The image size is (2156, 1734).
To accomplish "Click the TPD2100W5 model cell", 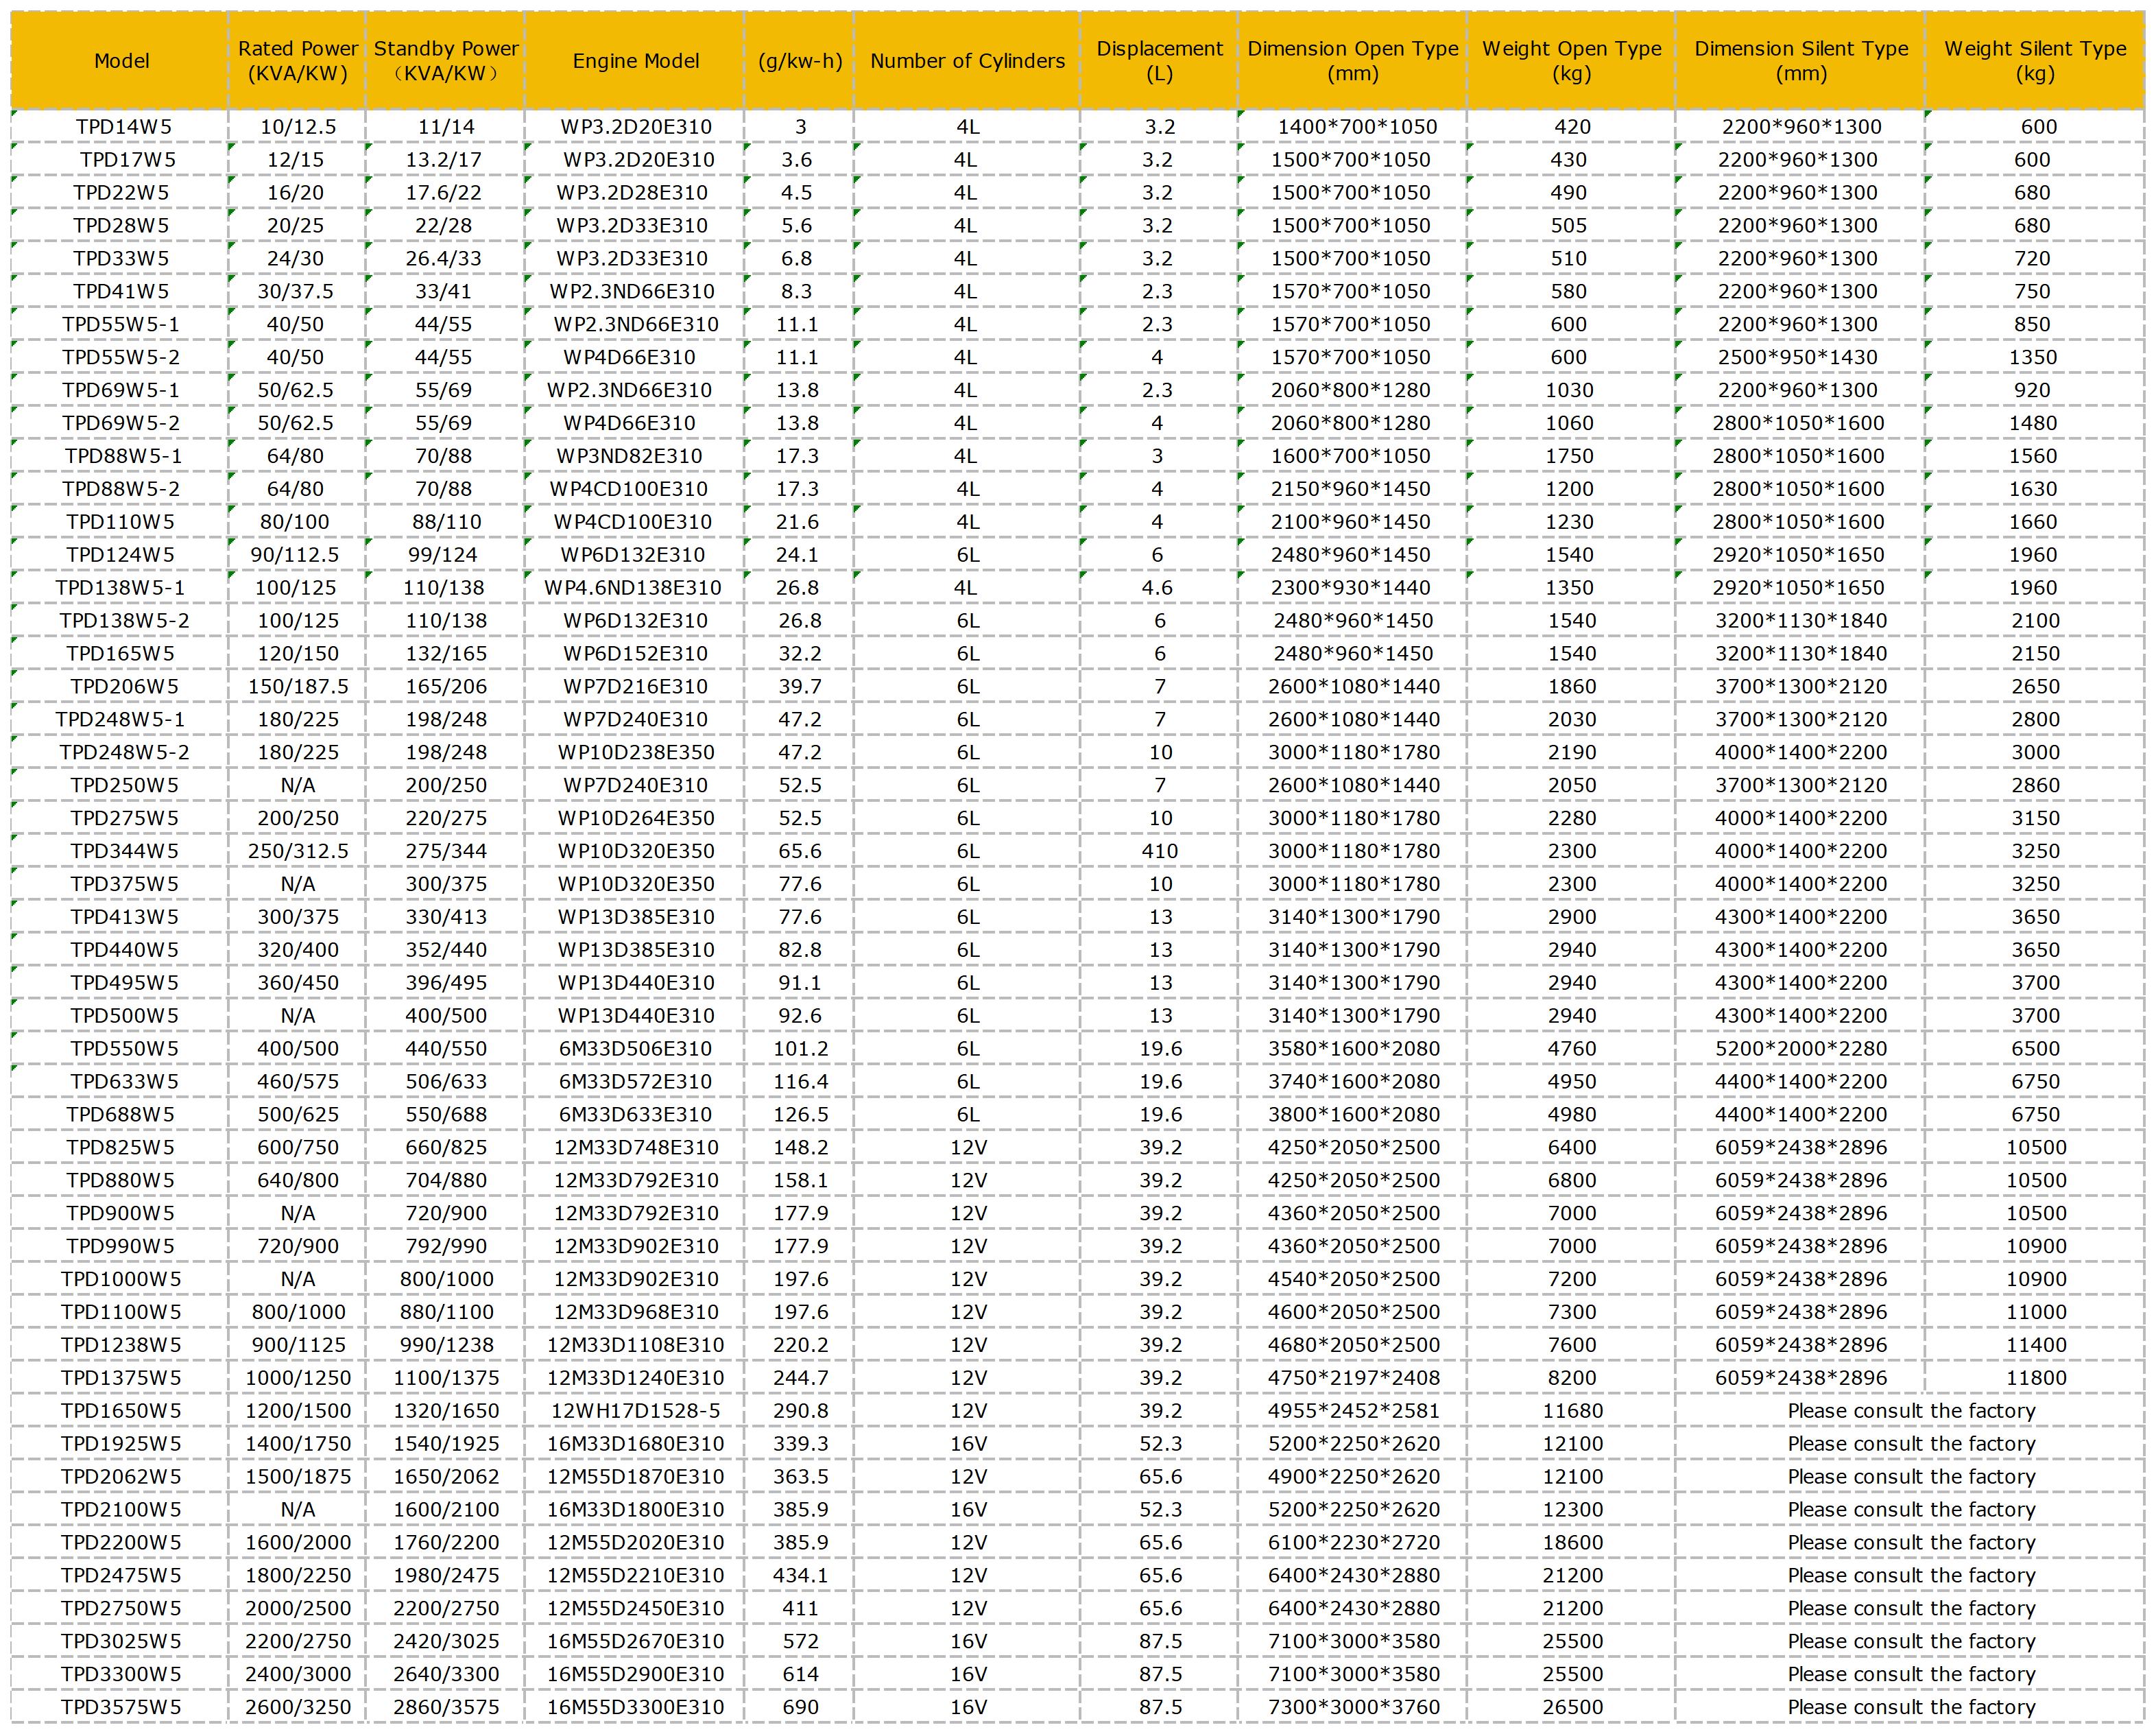I will [x=121, y=1510].
